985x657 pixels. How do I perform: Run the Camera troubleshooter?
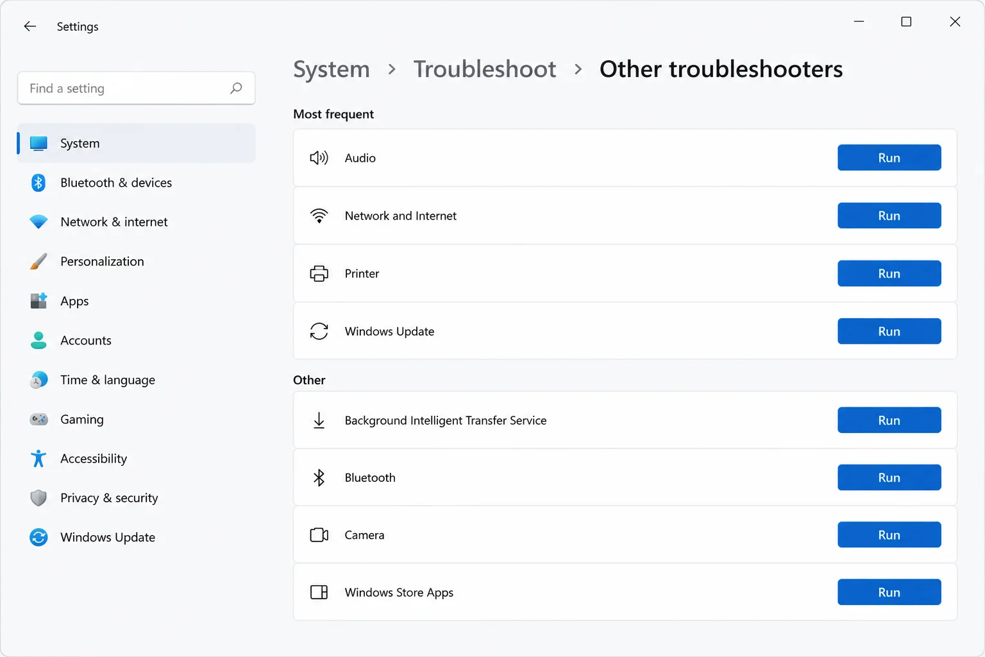coord(889,535)
